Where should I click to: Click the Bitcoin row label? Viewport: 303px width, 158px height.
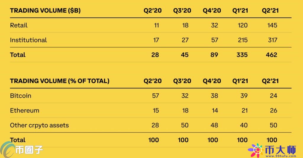(x=20, y=96)
